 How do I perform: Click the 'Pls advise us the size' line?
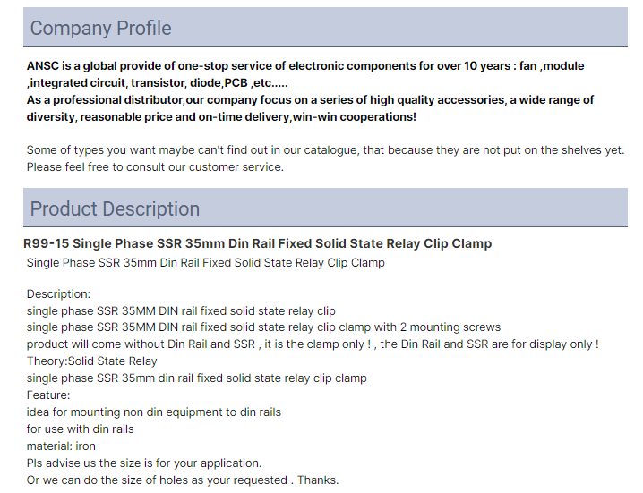point(144,463)
